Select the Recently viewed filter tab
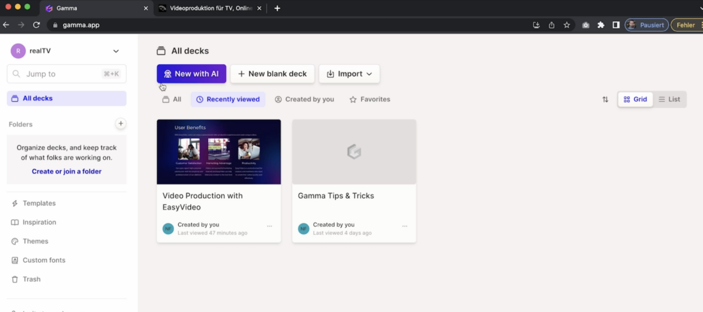The width and height of the screenshot is (703, 312). tap(228, 99)
